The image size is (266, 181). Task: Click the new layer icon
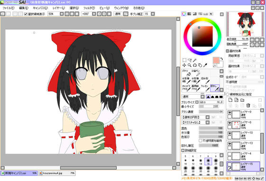pos(230,100)
